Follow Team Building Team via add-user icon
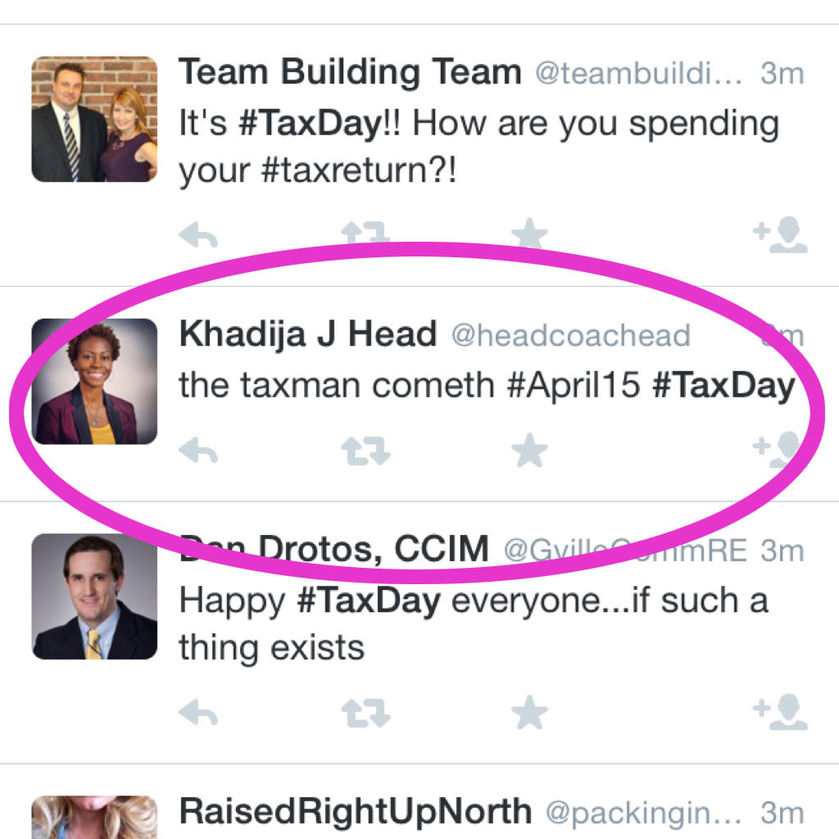This screenshot has height=839, width=839. click(780, 234)
